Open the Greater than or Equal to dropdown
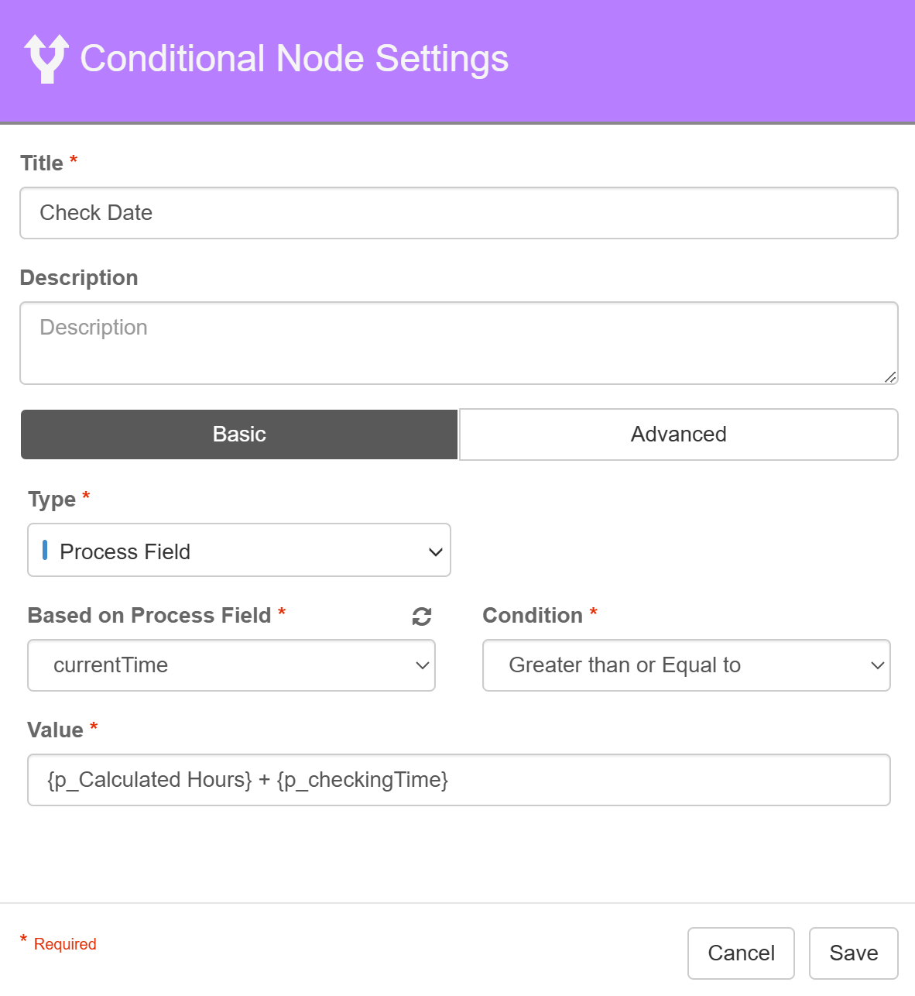Viewport: 915px width, 996px height. point(686,665)
